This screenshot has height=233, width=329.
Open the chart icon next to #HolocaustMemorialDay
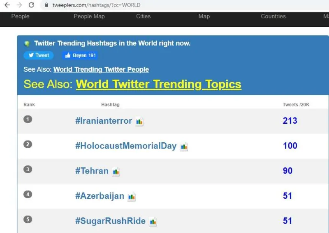pyautogui.click(x=184, y=146)
